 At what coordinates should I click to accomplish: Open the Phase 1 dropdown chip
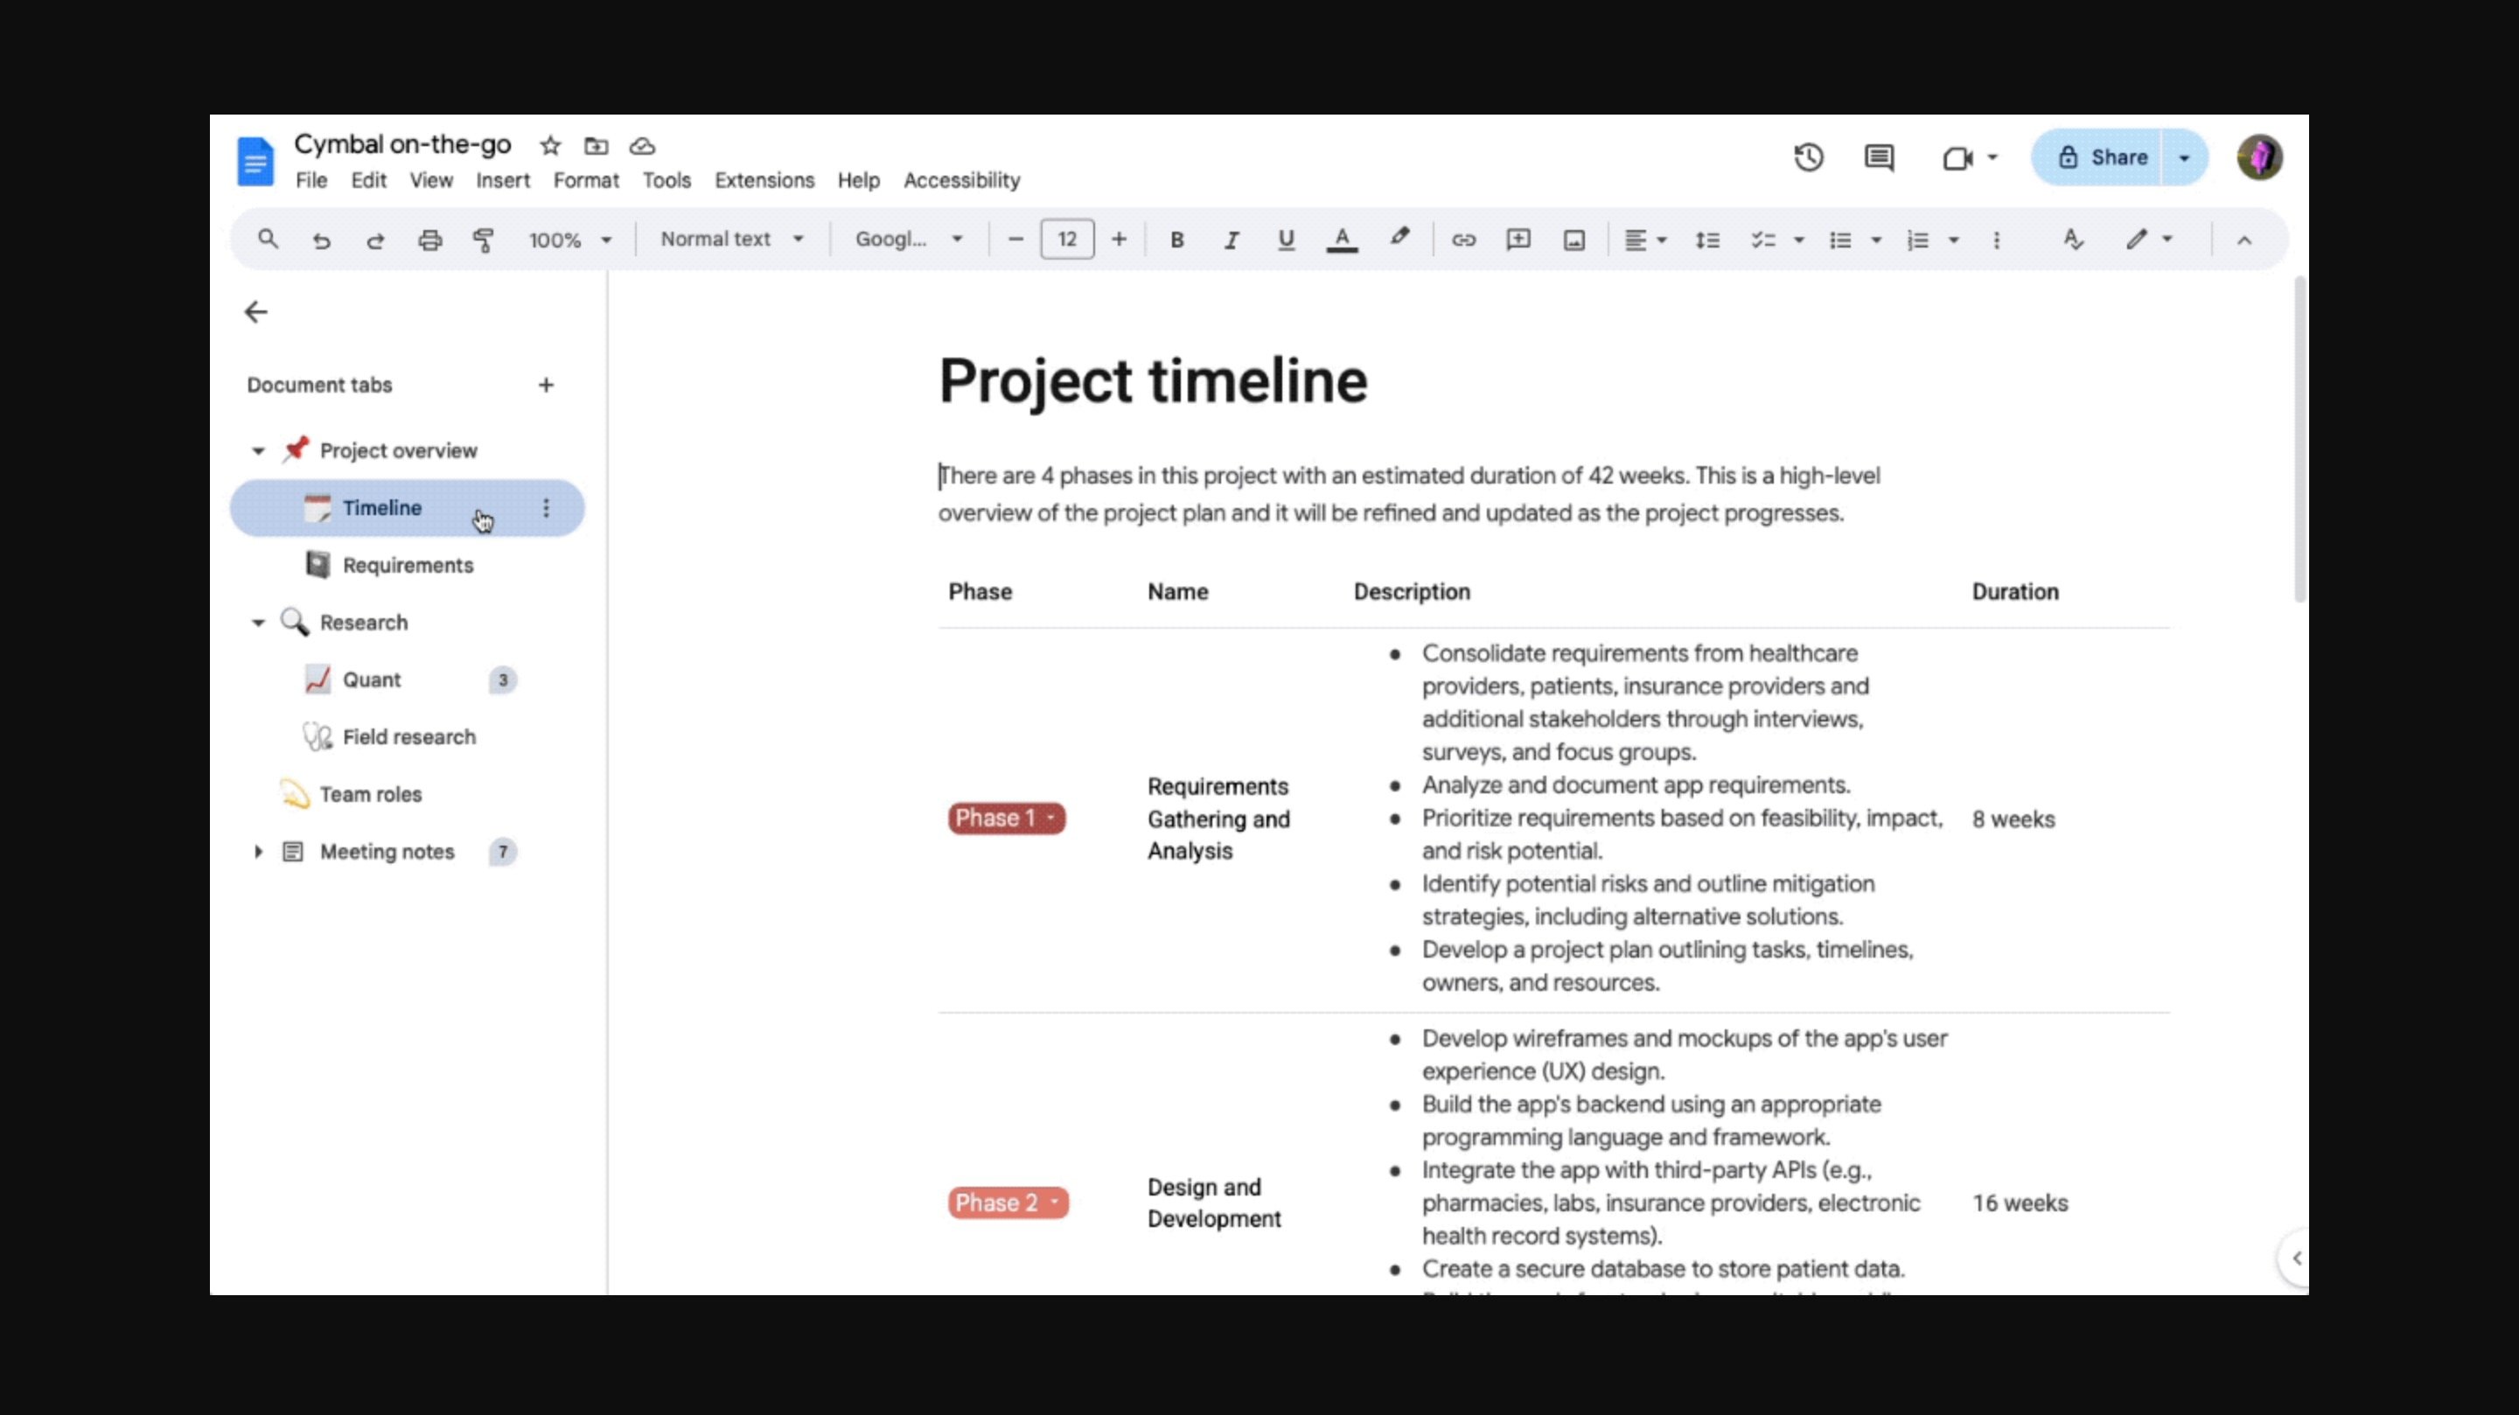[1006, 819]
